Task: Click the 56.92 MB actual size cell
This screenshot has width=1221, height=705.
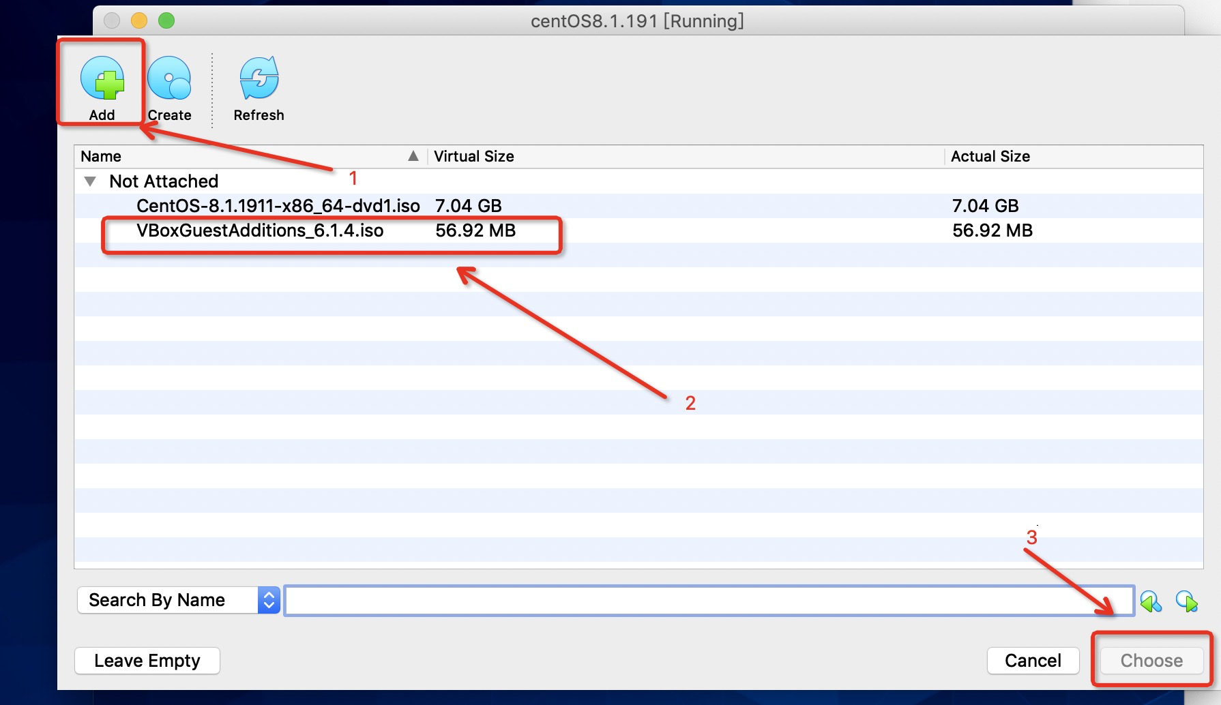Action: [x=992, y=230]
